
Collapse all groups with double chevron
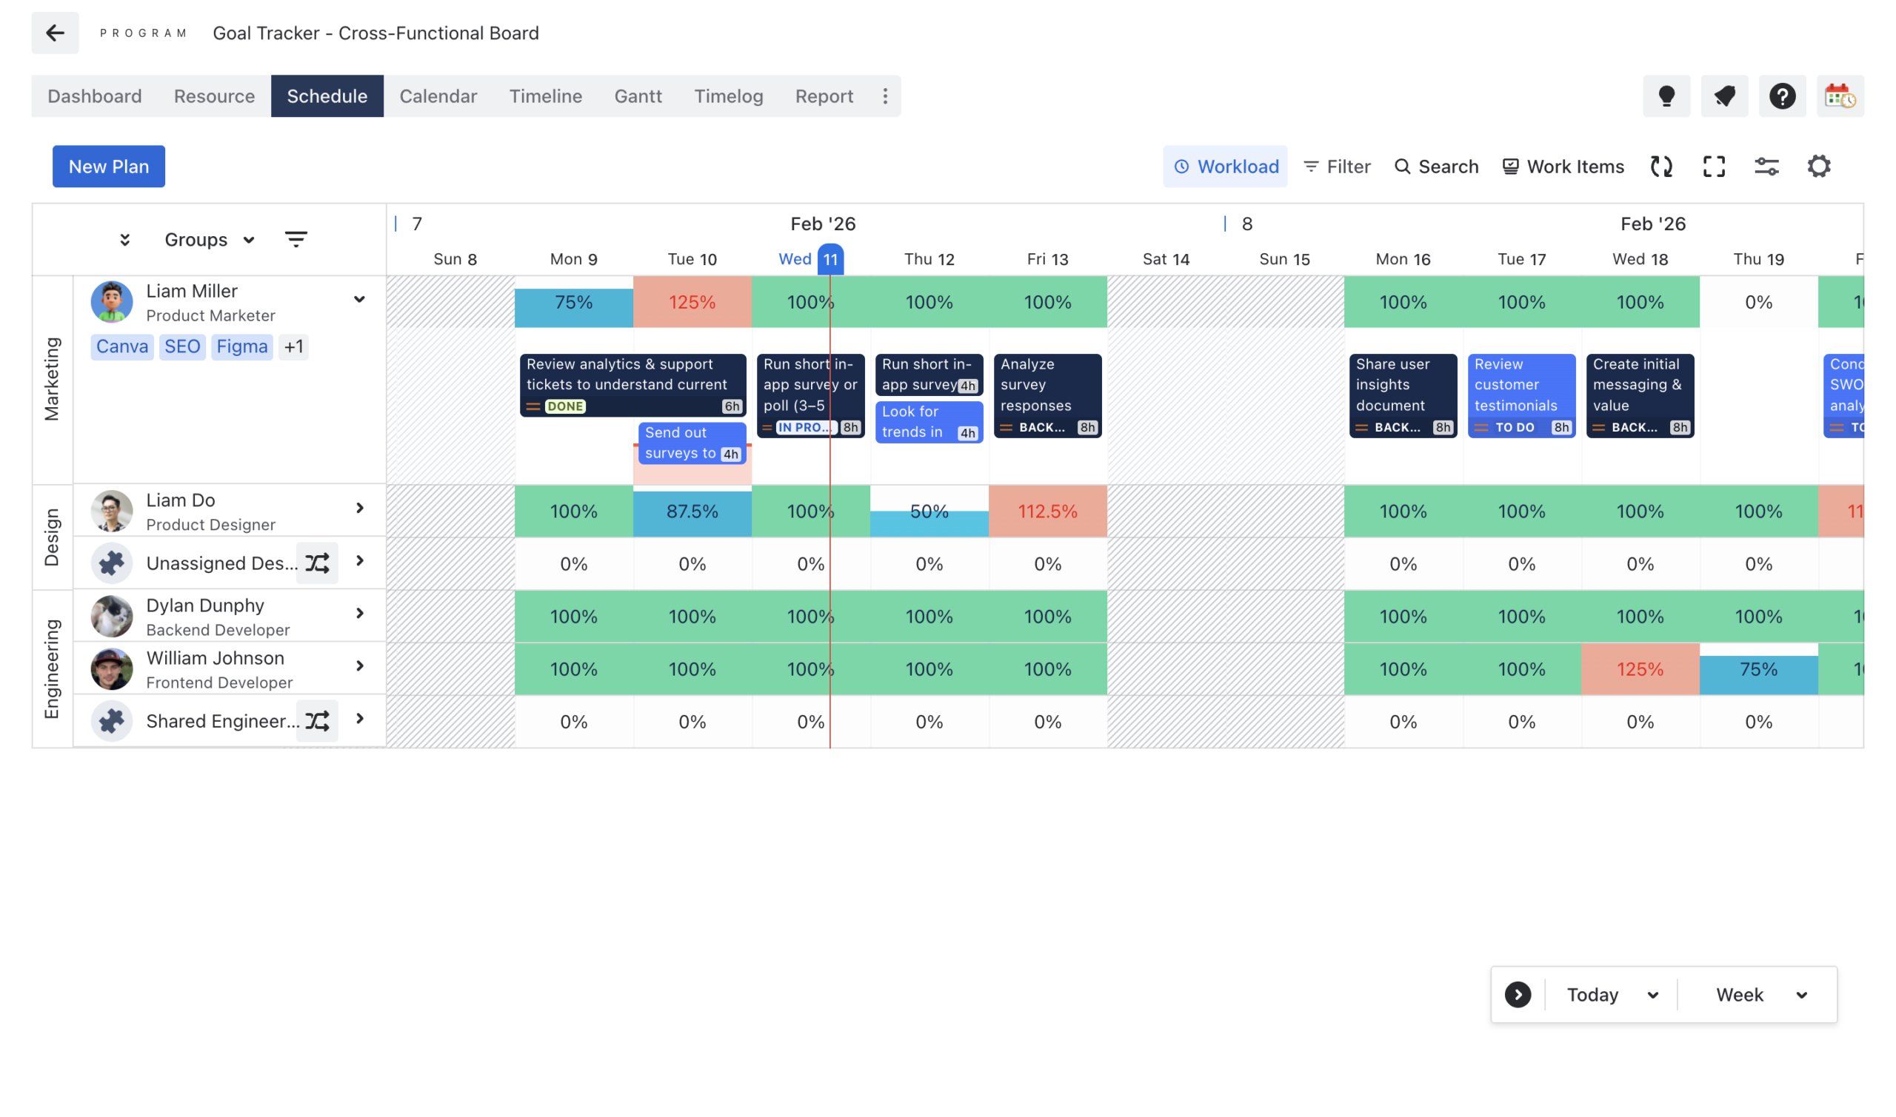[x=125, y=239]
